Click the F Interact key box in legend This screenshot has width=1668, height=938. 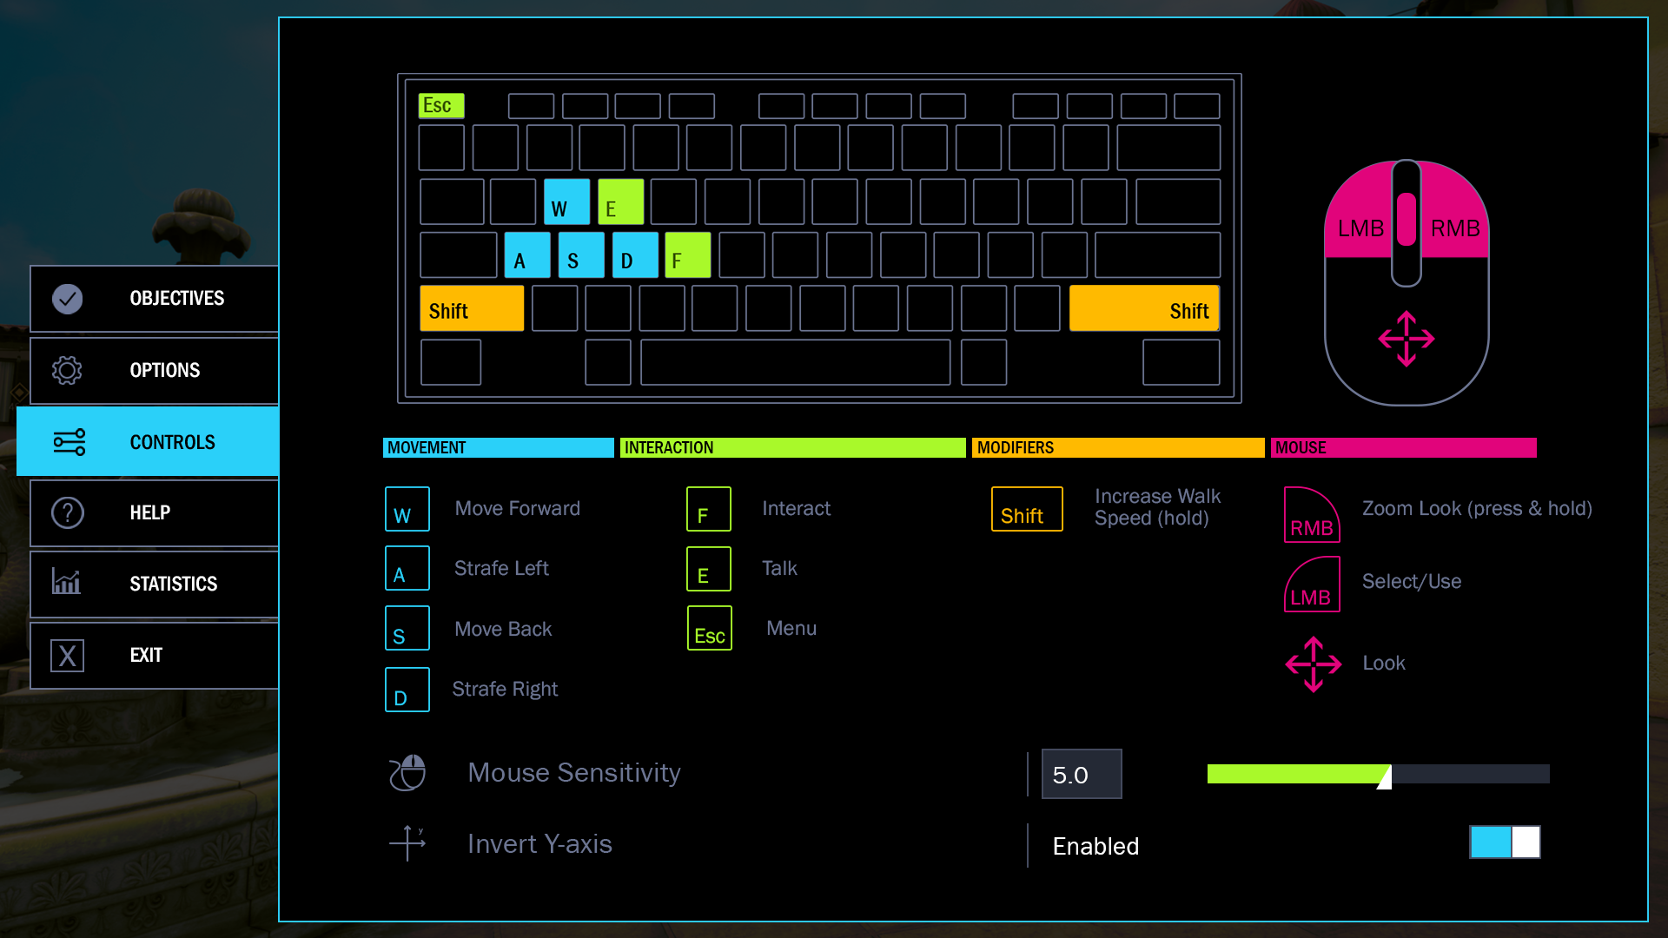tap(708, 509)
